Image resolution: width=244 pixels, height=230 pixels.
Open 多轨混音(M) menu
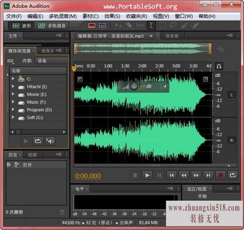tap(63, 16)
